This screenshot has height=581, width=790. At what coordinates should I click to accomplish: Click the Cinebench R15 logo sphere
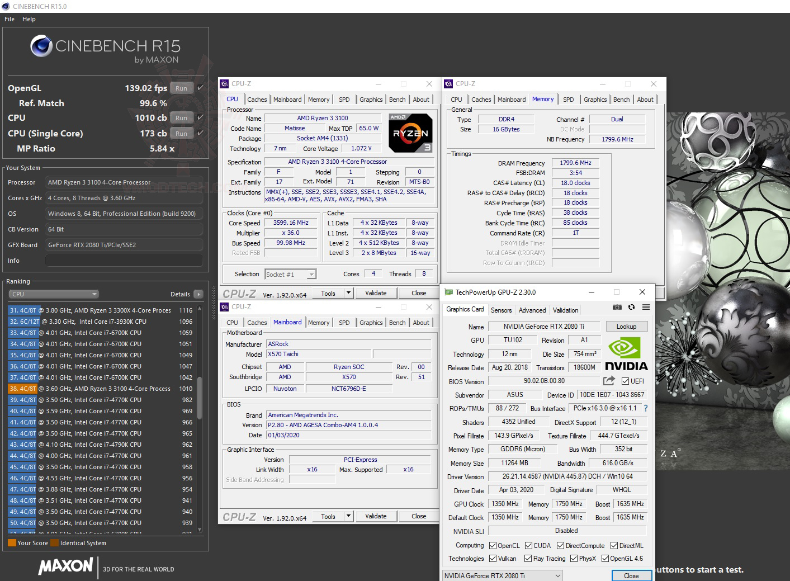tap(41, 46)
